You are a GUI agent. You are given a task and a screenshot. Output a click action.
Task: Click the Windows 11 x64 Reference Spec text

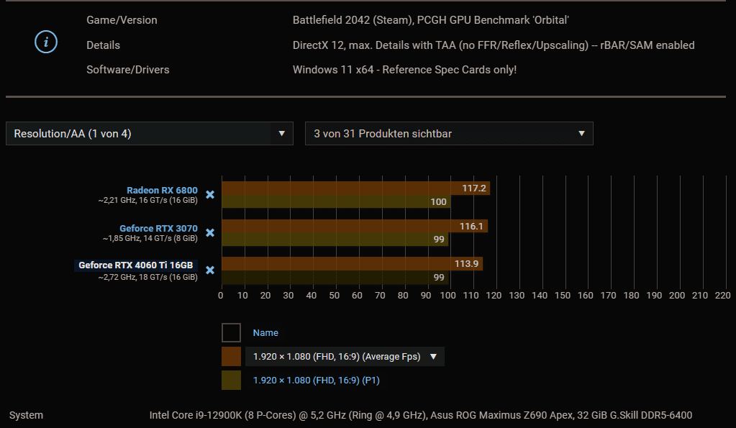click(404, 70)
